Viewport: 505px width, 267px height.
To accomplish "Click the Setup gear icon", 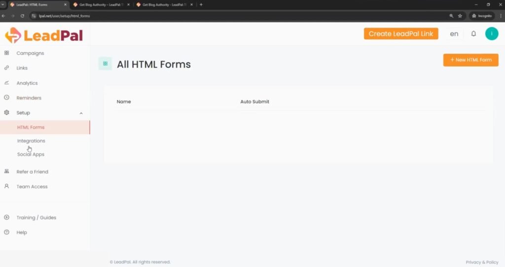I will click(6, 112).
